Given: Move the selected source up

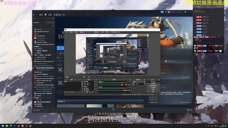Looking at the screenshot, I should coord(90,92).
